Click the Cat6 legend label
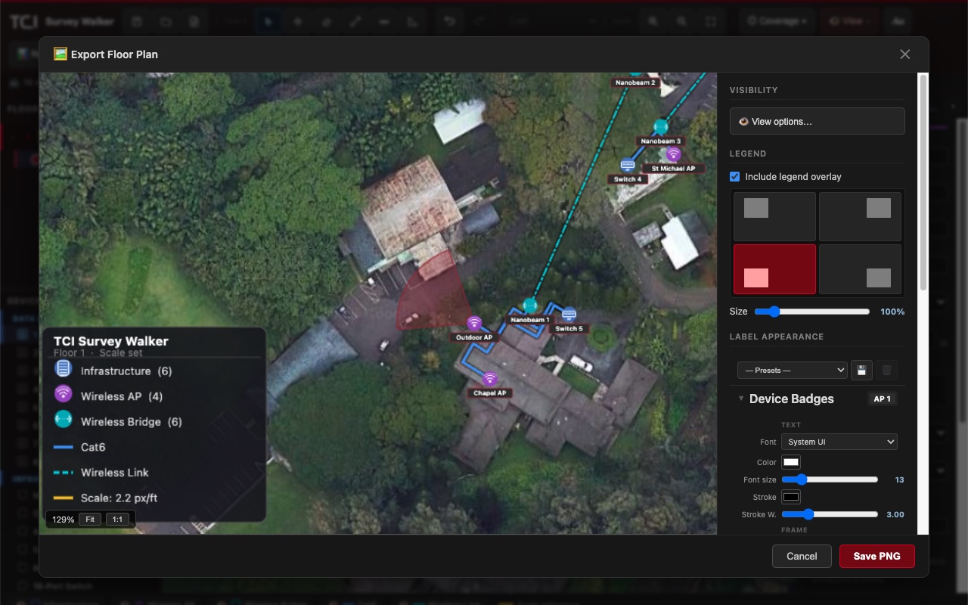The width and height of the screenshot is (968, 605). pyautogui.click(x=93, y=448)
